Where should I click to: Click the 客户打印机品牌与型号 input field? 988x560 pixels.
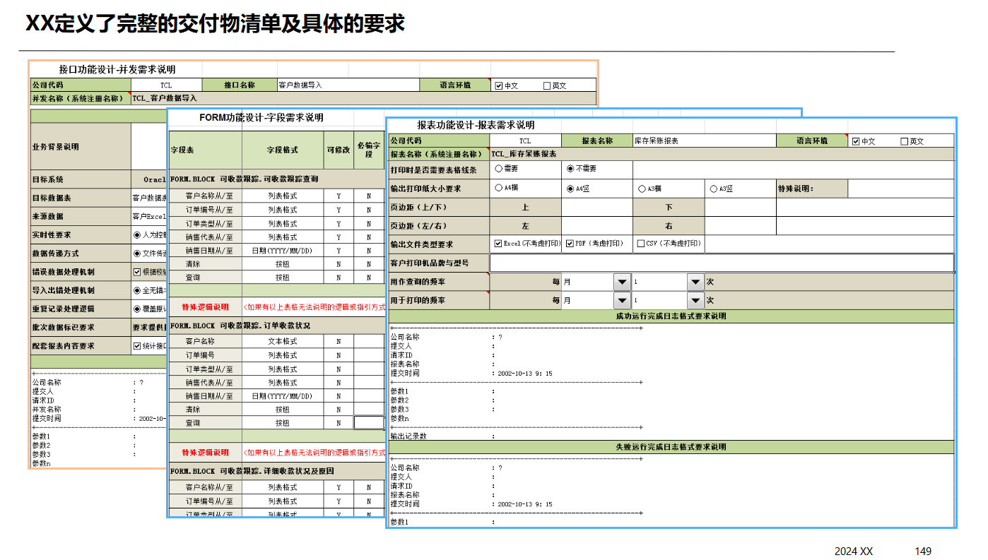pos(722,263)
